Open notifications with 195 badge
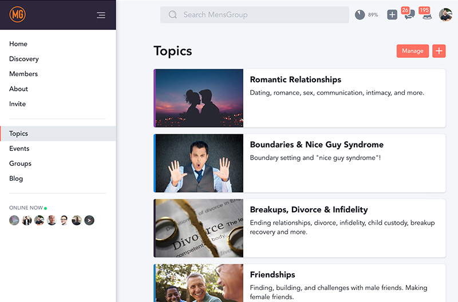Viewport: 458px width, 302px height. 426,13
